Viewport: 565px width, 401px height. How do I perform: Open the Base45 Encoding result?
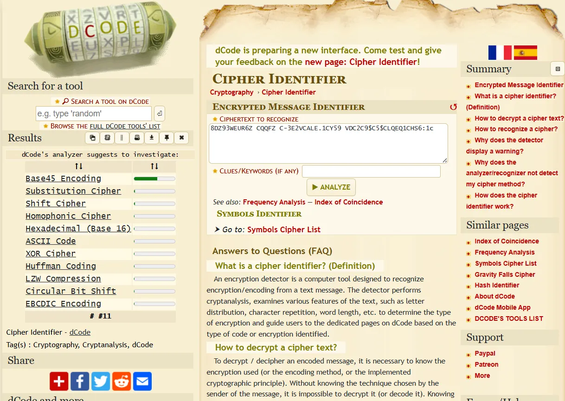[63, 178]
